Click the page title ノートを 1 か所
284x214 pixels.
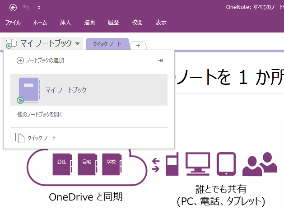(229, 77)
